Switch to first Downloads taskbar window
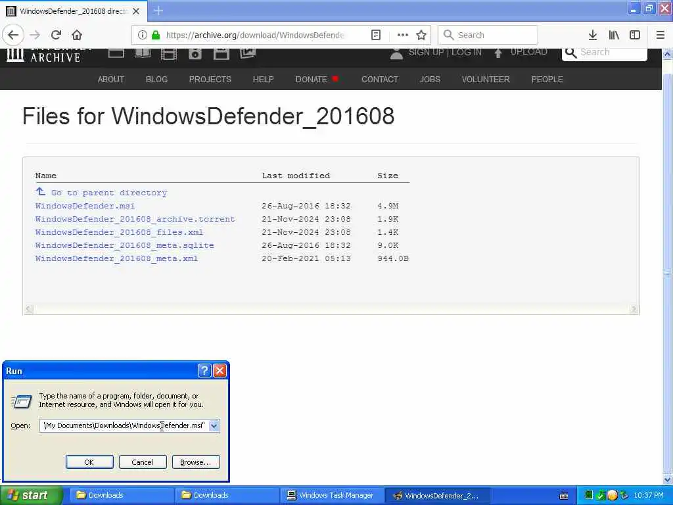 pos(120,496)
